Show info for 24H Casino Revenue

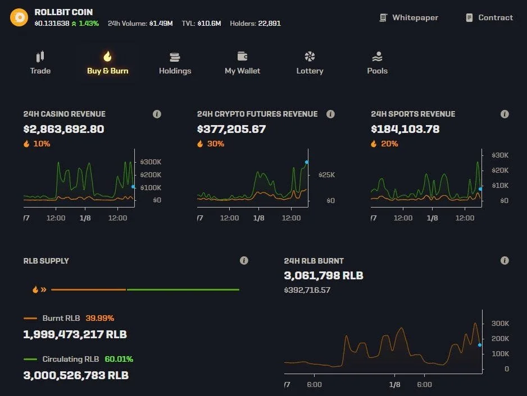click(157, 114)
